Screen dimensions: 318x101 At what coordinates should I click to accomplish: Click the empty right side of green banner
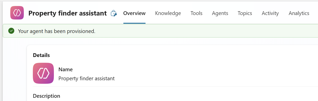pos(226,31)
